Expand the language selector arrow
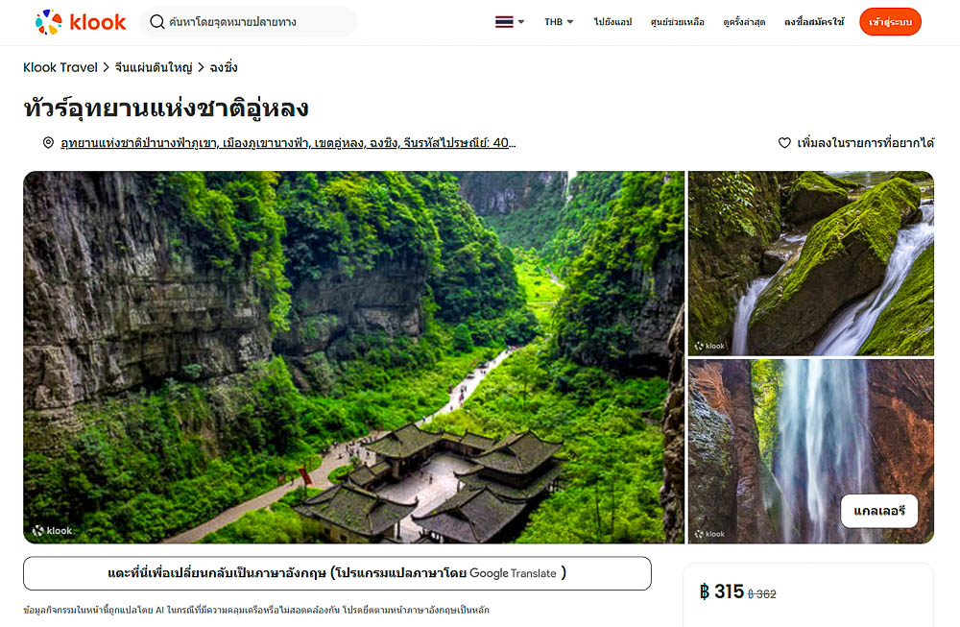 coord(521,22)
